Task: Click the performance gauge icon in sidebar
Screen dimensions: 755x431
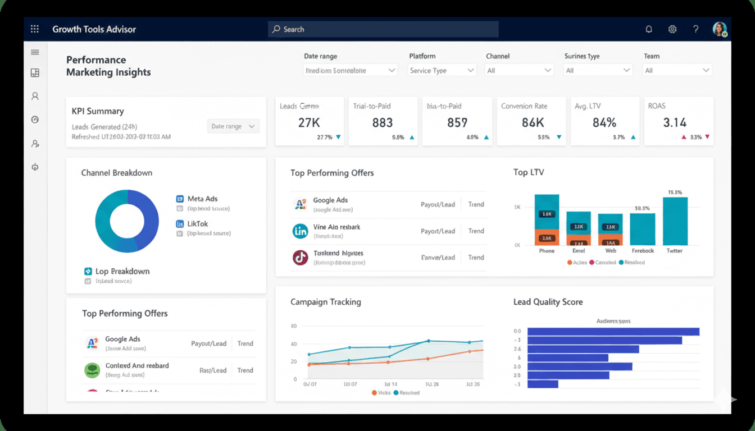Action: pyautogui.click(x=35, y=120)
